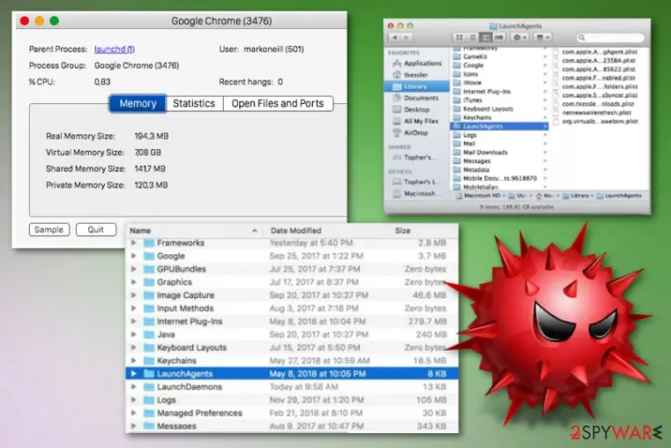Open the Finder gear action menu
Image resolution: width=671 pixels, height=448 pixels.
click(x=520, y=38)
